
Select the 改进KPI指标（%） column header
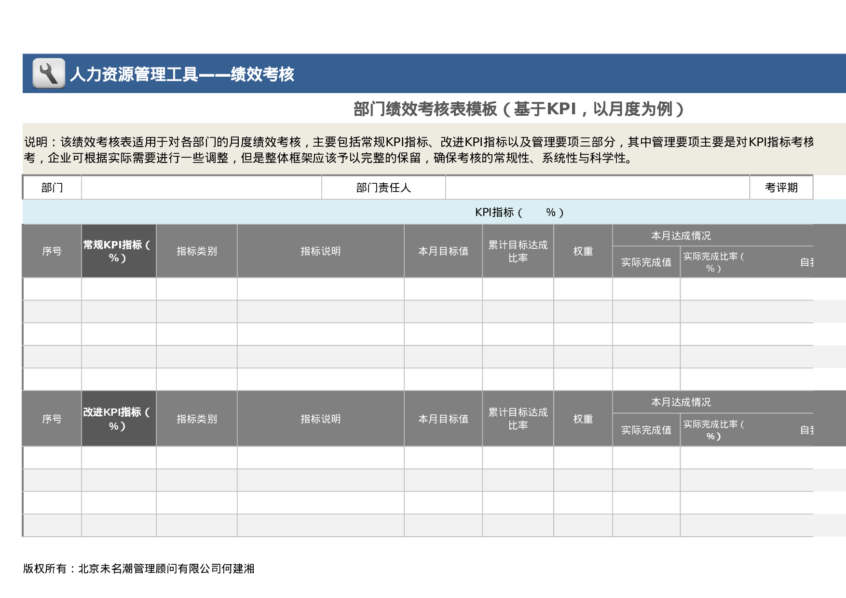coord(119,419)
